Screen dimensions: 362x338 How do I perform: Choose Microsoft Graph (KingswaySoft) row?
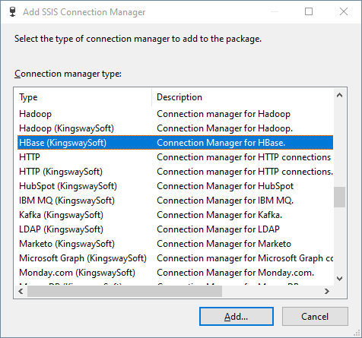(175, 258)
